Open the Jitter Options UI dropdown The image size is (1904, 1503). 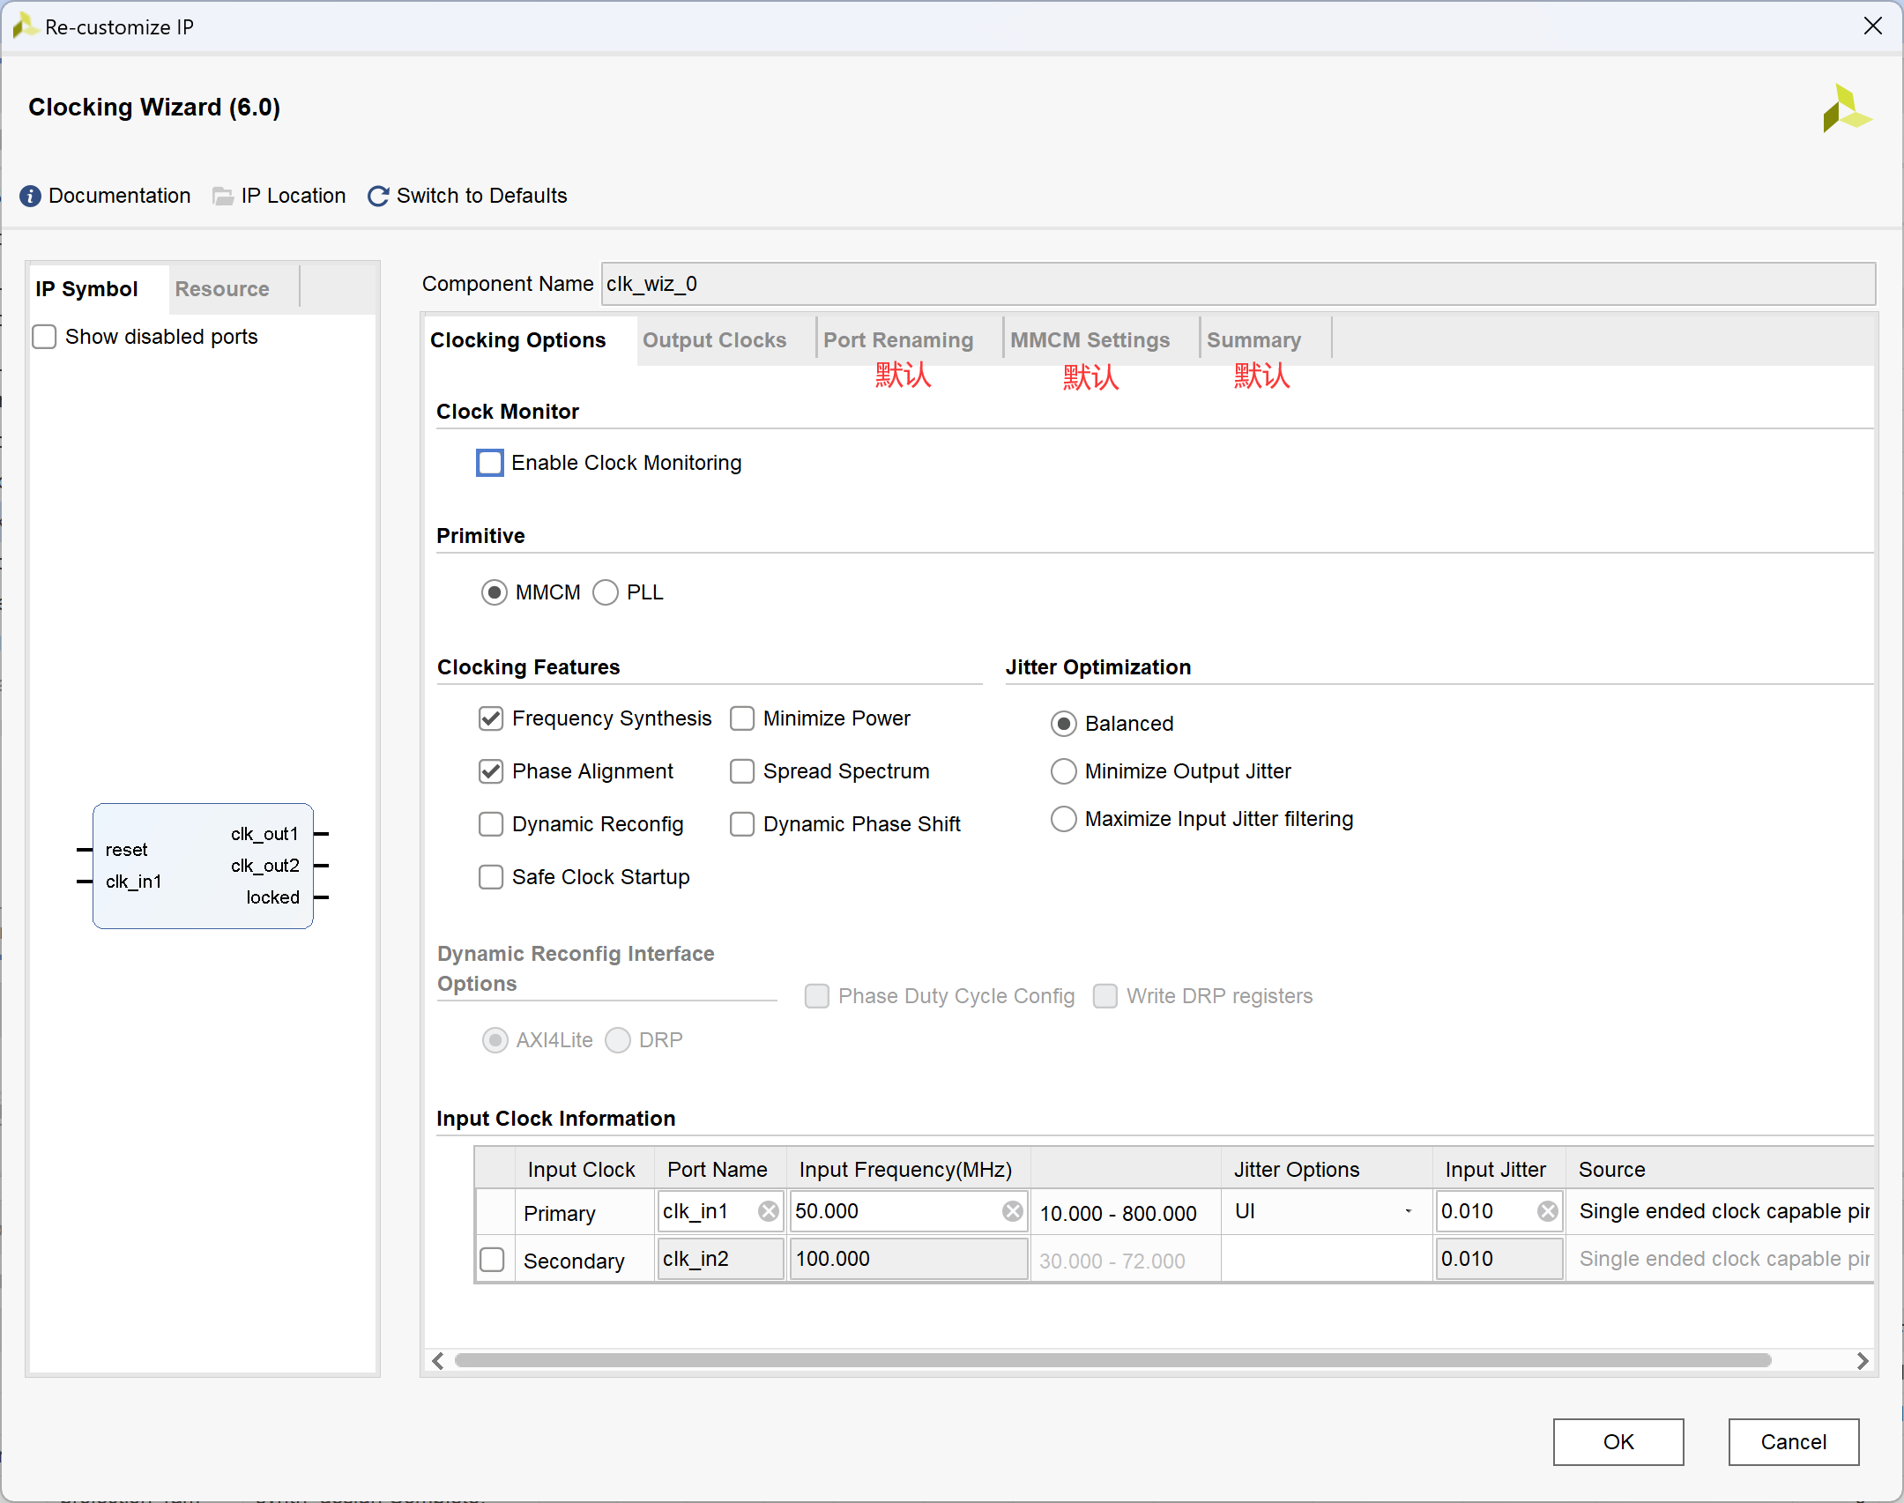pyautogui.click(x=1324, y=1212)
